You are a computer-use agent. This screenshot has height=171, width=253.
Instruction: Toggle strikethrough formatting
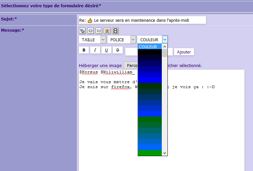(x=117, y=50)
